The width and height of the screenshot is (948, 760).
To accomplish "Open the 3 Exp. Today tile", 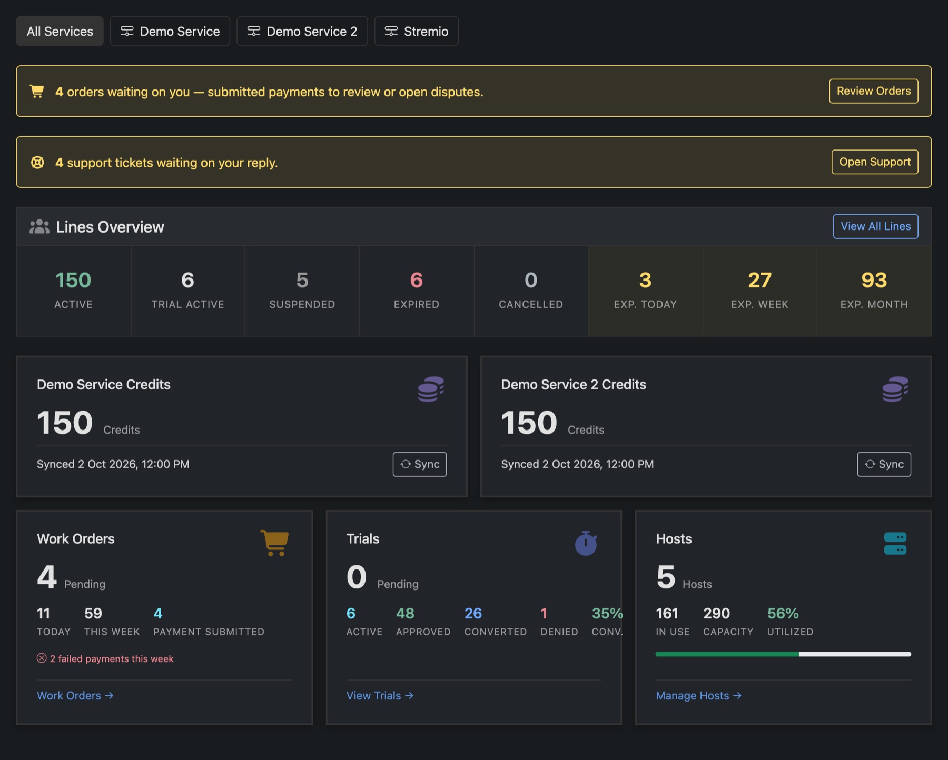I will tap(645, 291).
